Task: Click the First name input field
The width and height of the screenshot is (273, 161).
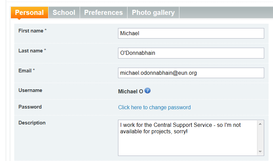Action: pyautogui.click(x=191, y=33)
